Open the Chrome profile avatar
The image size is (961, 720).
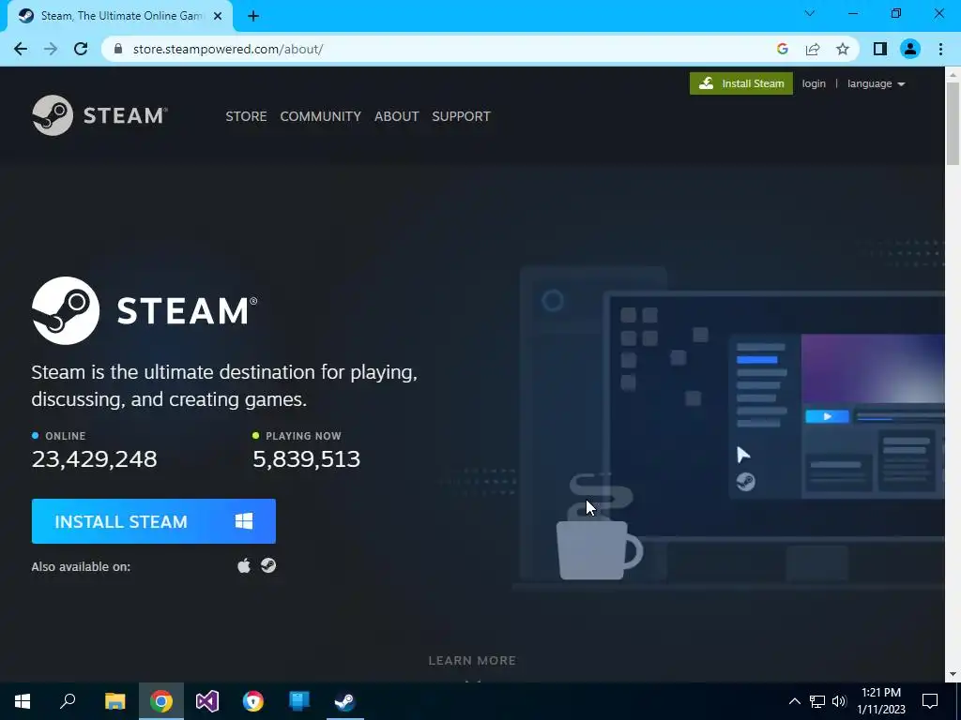click(x=910, y=49)
